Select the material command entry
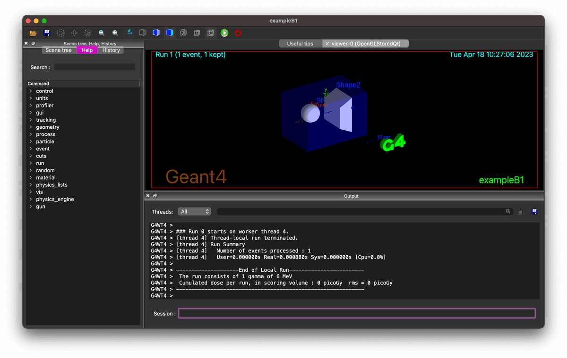This screenshot has width=567, height=358. 46,177
